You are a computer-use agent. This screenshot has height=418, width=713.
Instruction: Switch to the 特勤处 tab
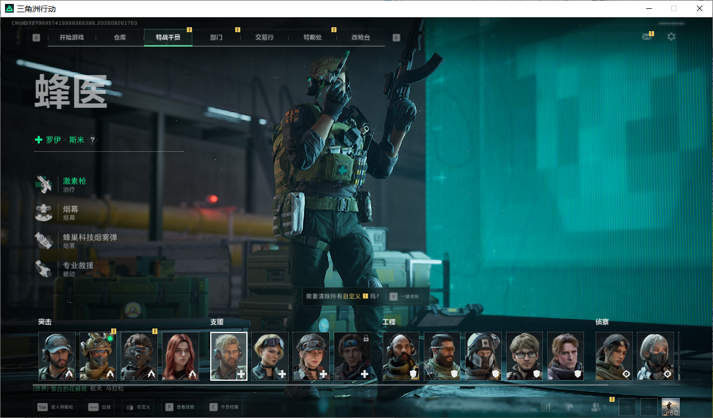(313, 37)
